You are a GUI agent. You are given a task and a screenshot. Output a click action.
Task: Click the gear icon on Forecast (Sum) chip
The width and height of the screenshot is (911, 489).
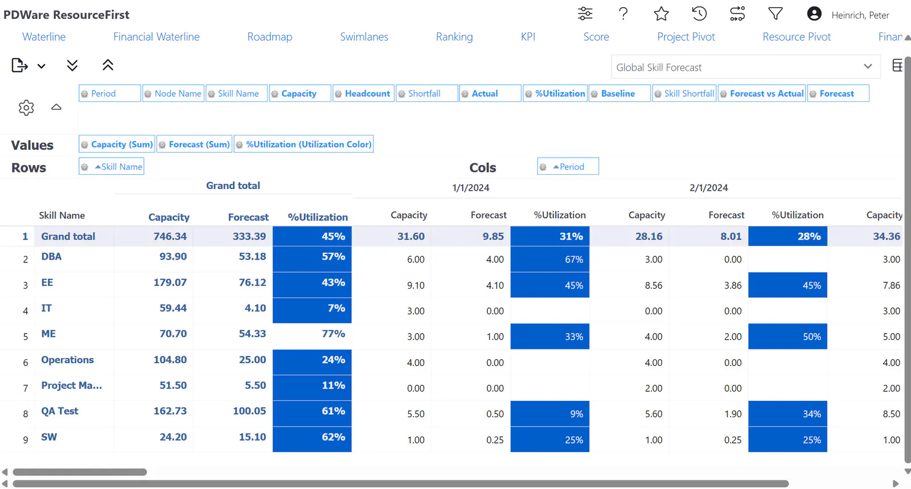tap(162, 145)
